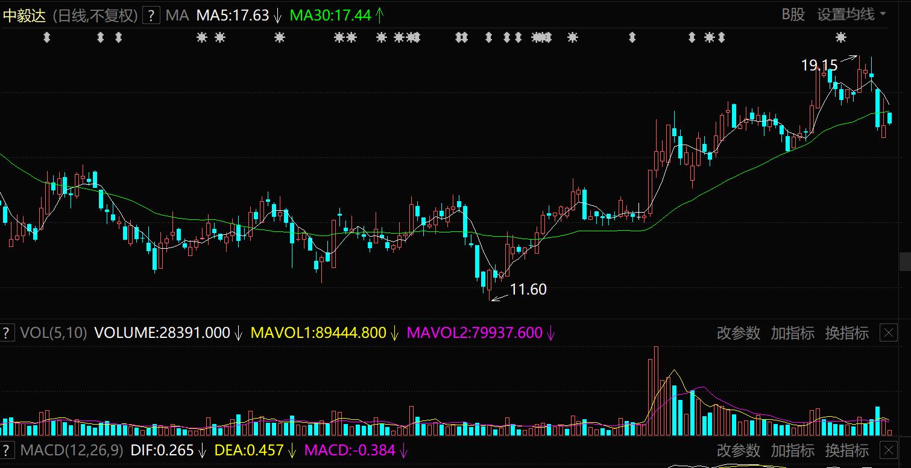Click the (日线,不复权) period label
Viewport: 911px width, 468px height.
click(95, 16)
